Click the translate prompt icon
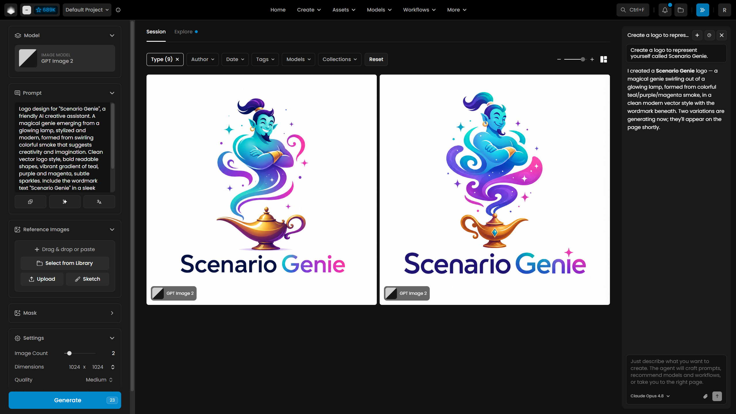The height and width of the screenshot is (414, 736). (x=99, y=202)
